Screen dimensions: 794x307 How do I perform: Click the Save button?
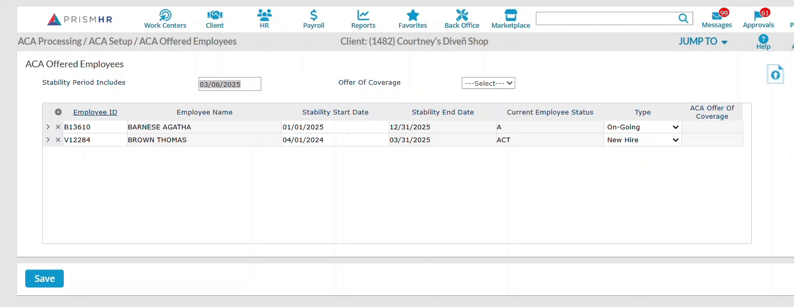tap(44, 278)
